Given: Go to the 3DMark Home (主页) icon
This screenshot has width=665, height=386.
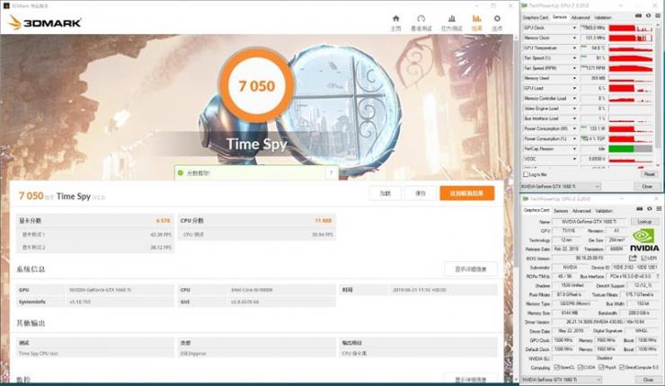Looking at the screenshot, I should (395, 19).
